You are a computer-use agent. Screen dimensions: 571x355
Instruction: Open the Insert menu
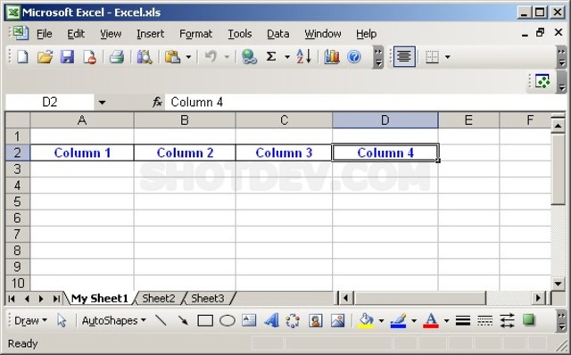tap(151, 34)
